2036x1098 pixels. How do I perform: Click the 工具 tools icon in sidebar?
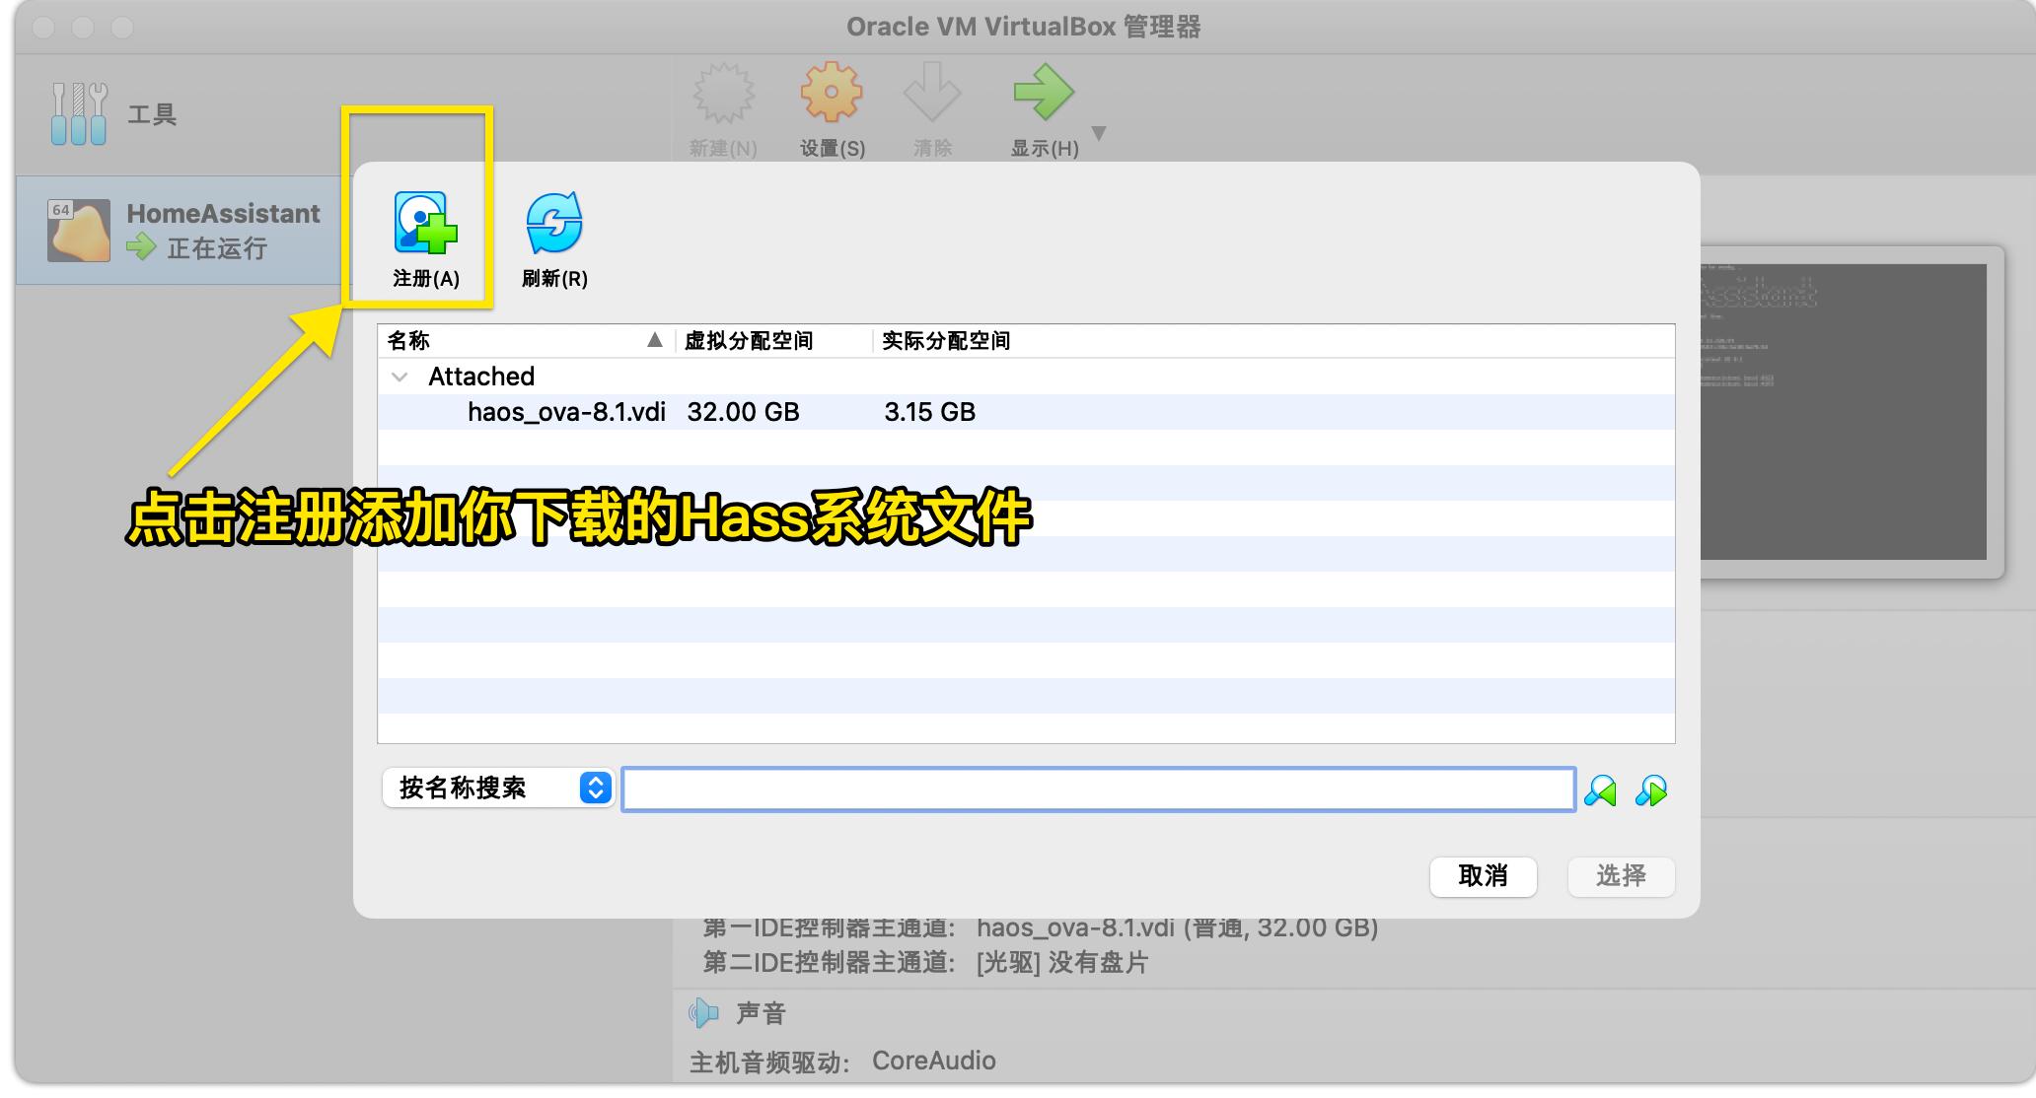(77, 112)
